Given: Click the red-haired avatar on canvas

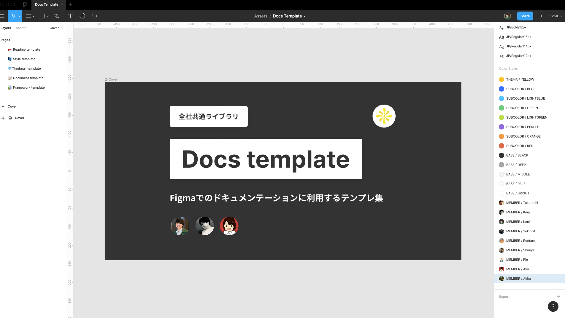Looking at the screenshot, I should tap(229, 226).
